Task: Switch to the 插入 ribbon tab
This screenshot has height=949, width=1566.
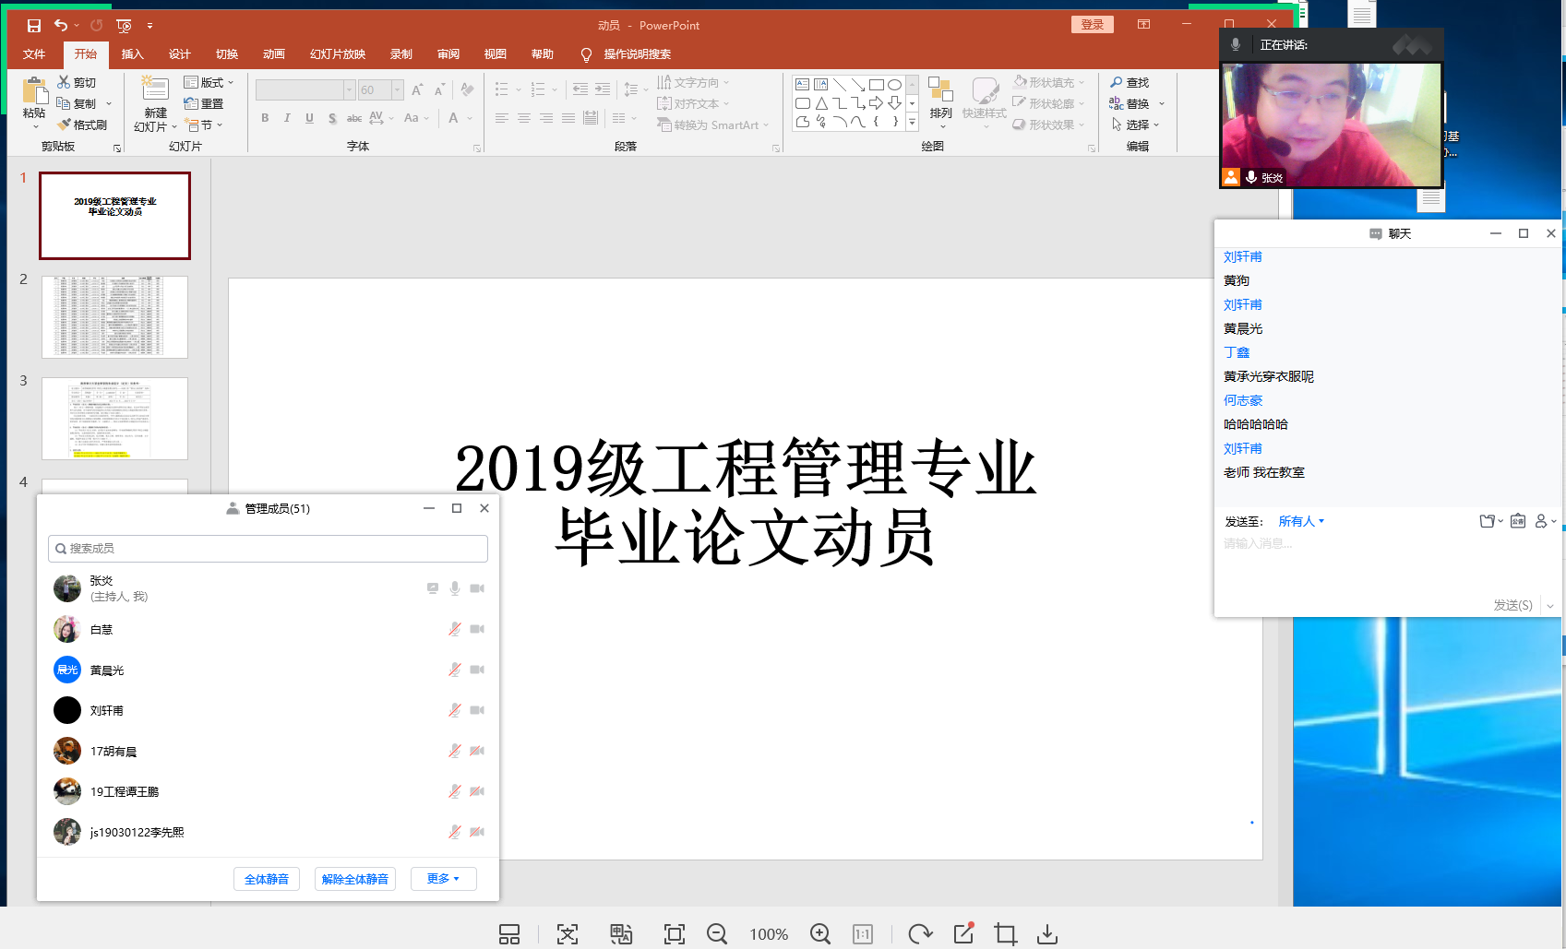Action: (x=133, y=54)
